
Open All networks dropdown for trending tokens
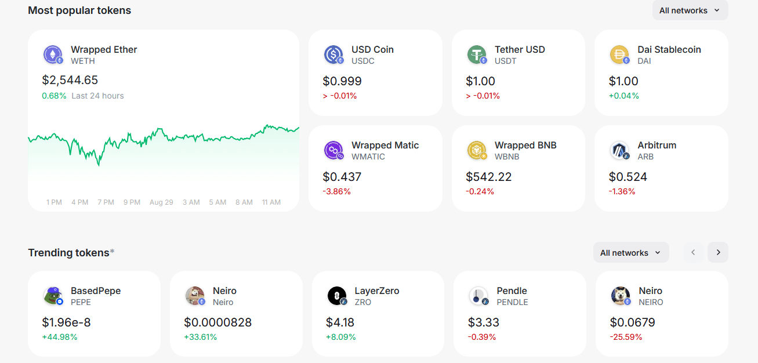click(630, 253)
